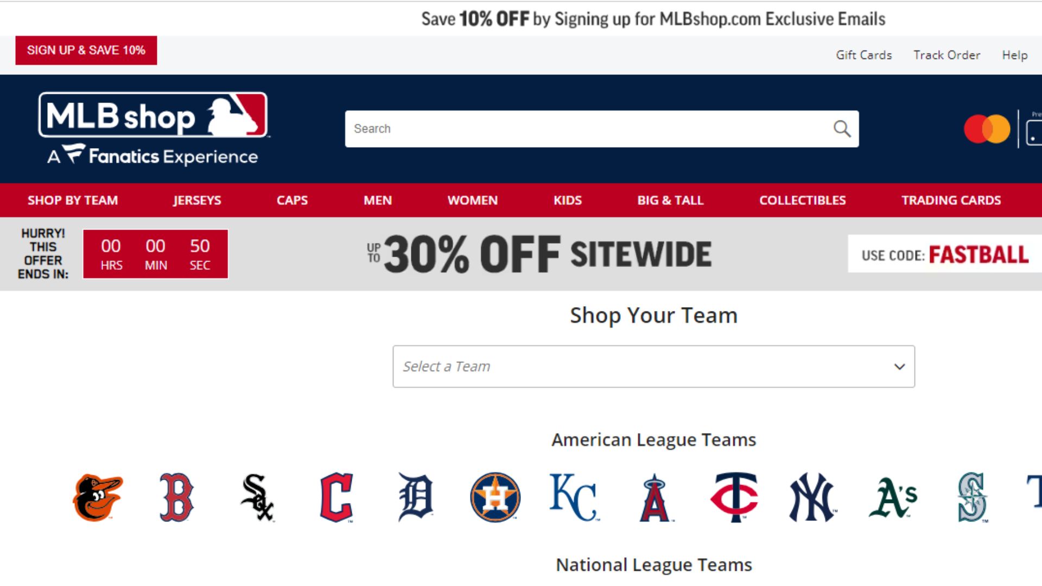Click the Select a Team chevron arrow
1042x586 pixels.
click(899, 367)
